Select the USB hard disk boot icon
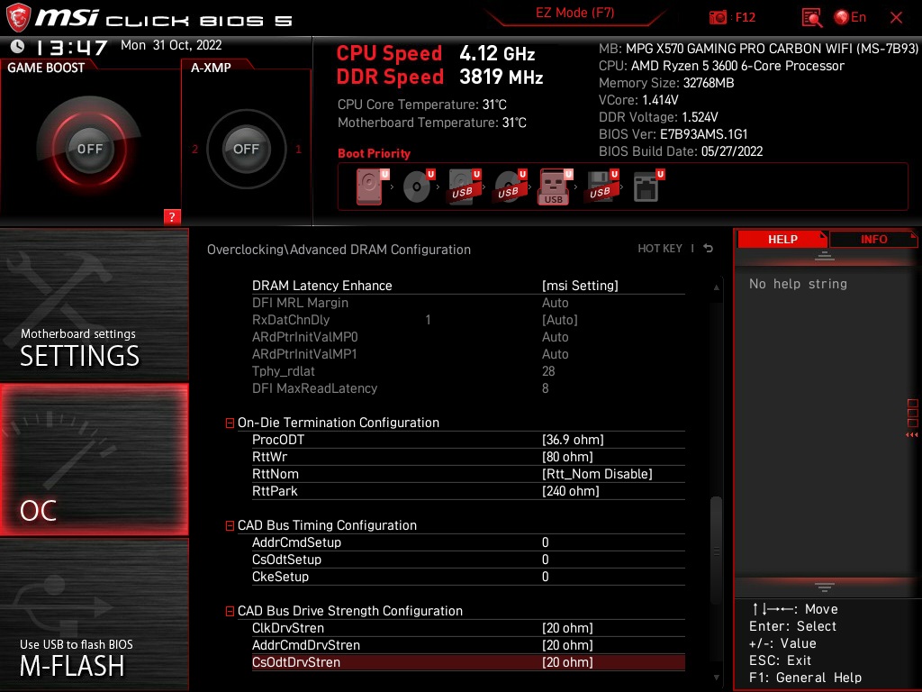 [464, 187]
